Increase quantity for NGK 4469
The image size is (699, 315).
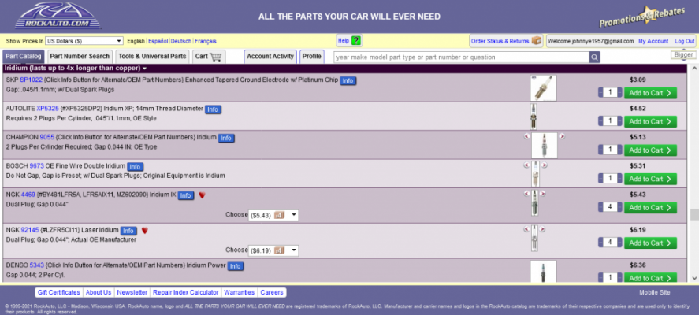[619, 207]
